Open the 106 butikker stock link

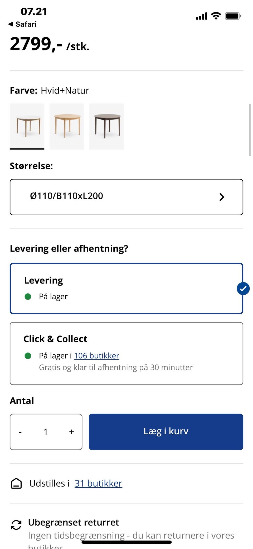tap(96, 356)
